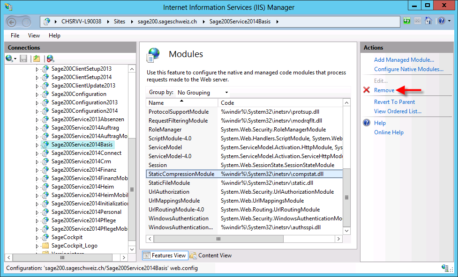Click the Sage200ClientSetup2013 application icon

tap(45, 69)
